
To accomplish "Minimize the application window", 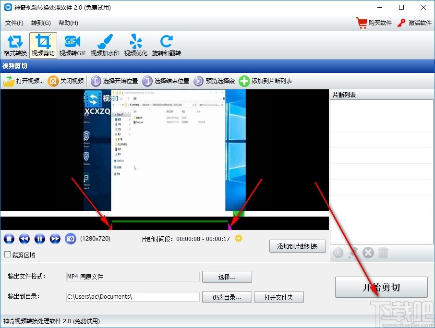I will [380, 8].
